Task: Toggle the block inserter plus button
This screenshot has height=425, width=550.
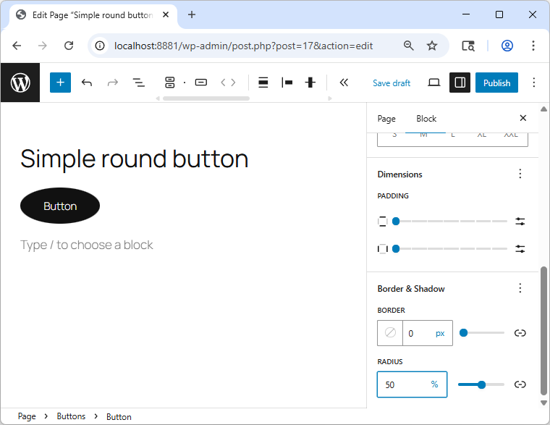Action: point(60,83)
